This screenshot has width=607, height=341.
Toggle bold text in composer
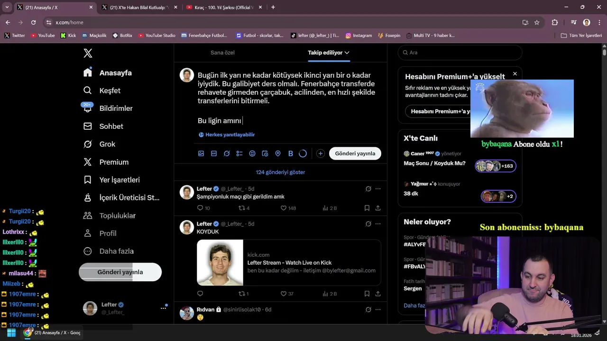click(291, 153)
